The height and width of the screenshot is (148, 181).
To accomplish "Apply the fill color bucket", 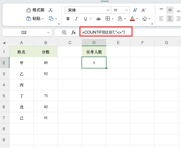I will tap(120, 19).
